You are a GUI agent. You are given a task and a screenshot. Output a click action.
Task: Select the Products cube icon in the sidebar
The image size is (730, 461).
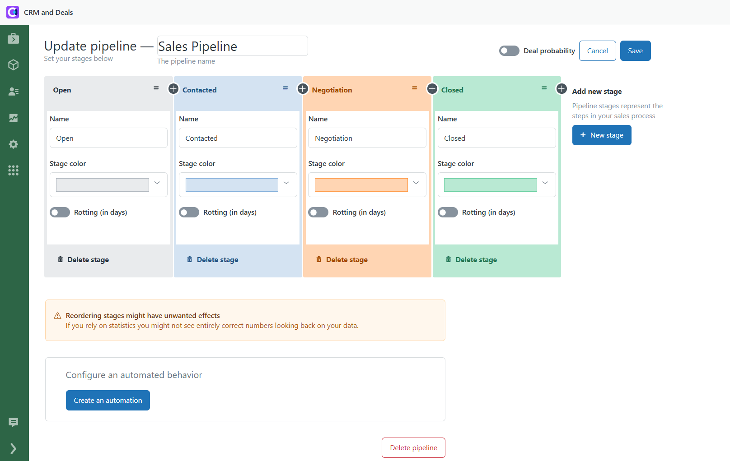click(14, 65)
